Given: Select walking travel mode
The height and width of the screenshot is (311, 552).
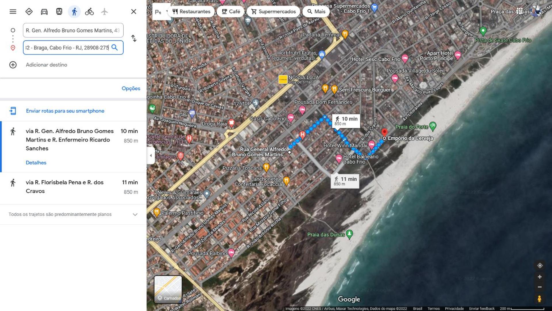Looking at the screenshot, I should click(74, 12).
